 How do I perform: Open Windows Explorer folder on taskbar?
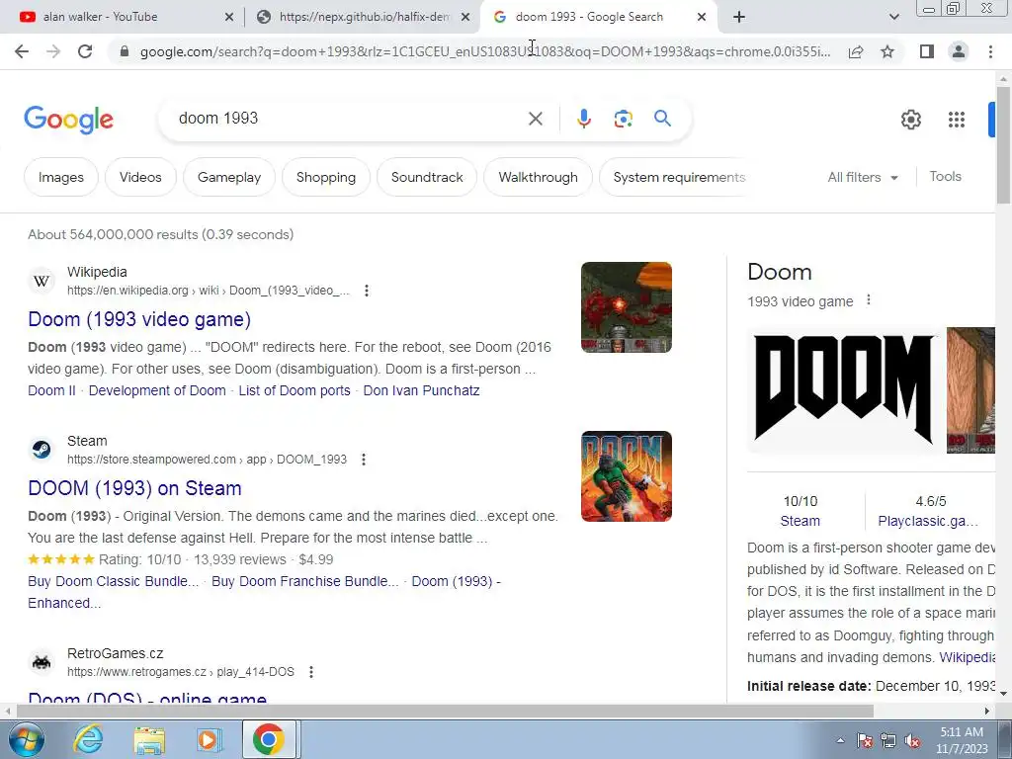pos(149,741)
